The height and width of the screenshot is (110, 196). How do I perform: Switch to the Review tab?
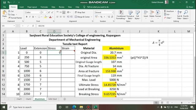click(x=62, y=7)
